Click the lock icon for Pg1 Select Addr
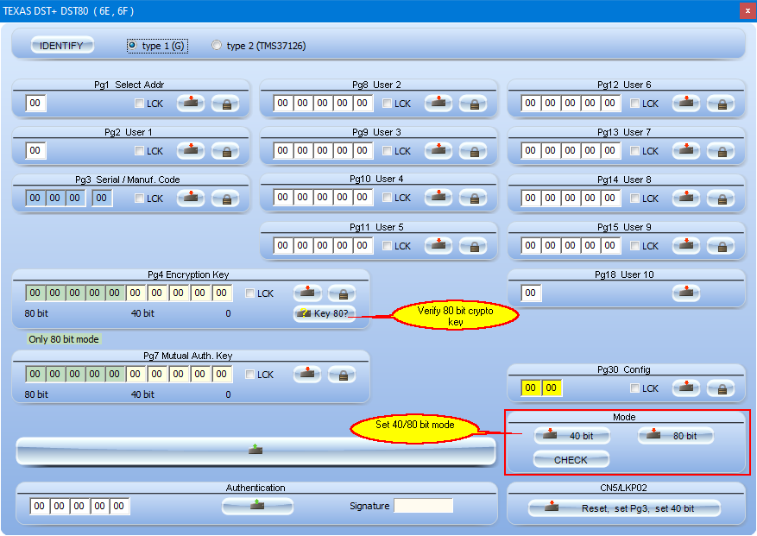This screenshot has width=757, height=536. (226, 104)
